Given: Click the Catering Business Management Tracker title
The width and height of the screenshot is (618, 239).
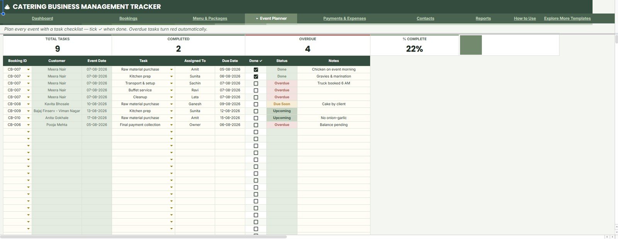Looking at the screenshot, I should pos(87,7).
